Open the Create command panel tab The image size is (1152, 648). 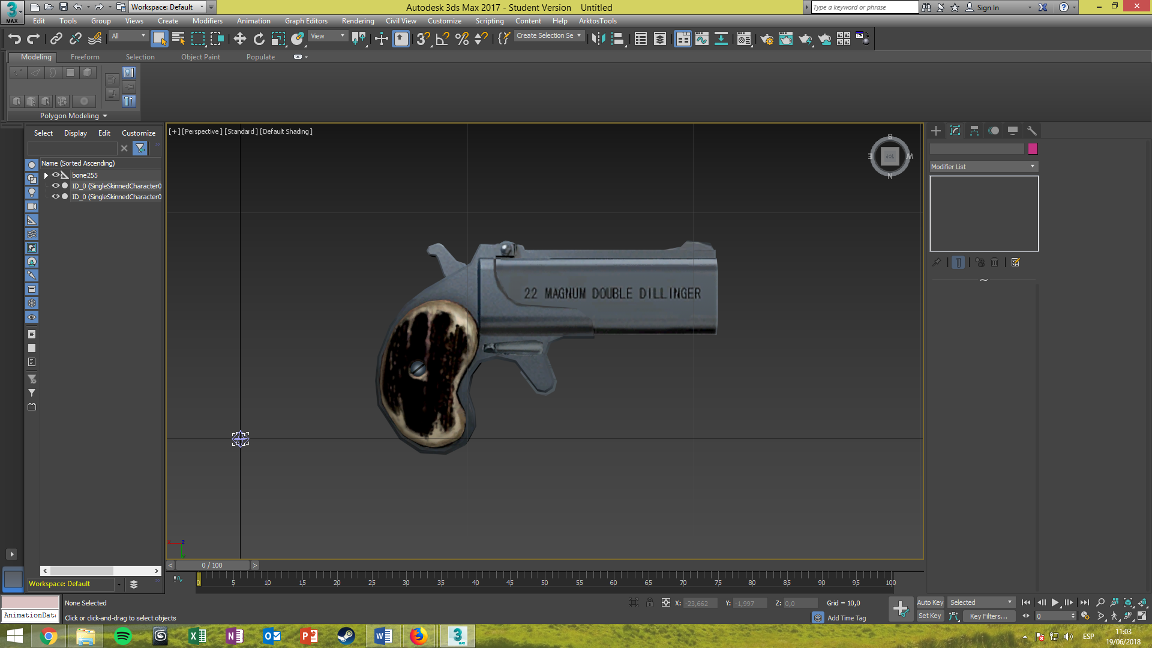[x=936, y=131]
